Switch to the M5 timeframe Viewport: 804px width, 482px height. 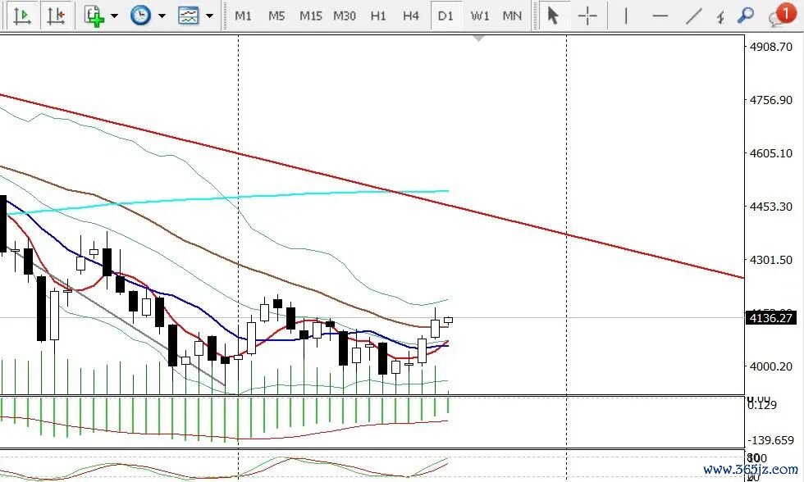(x=276, y=16)
